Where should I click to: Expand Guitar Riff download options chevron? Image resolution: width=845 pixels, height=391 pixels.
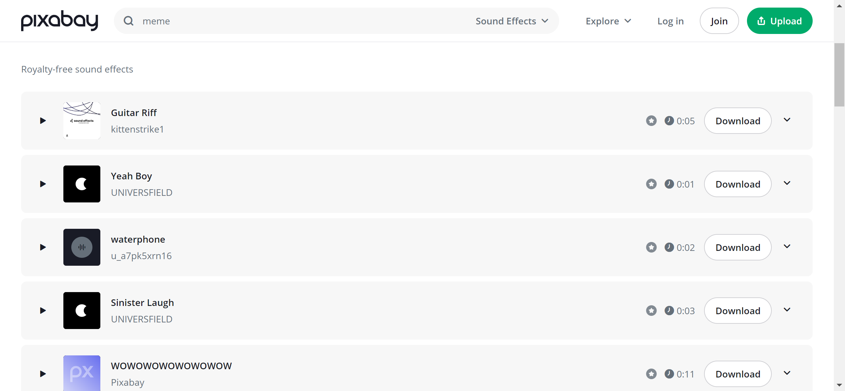pyautogui.click(x=787, y=120)
